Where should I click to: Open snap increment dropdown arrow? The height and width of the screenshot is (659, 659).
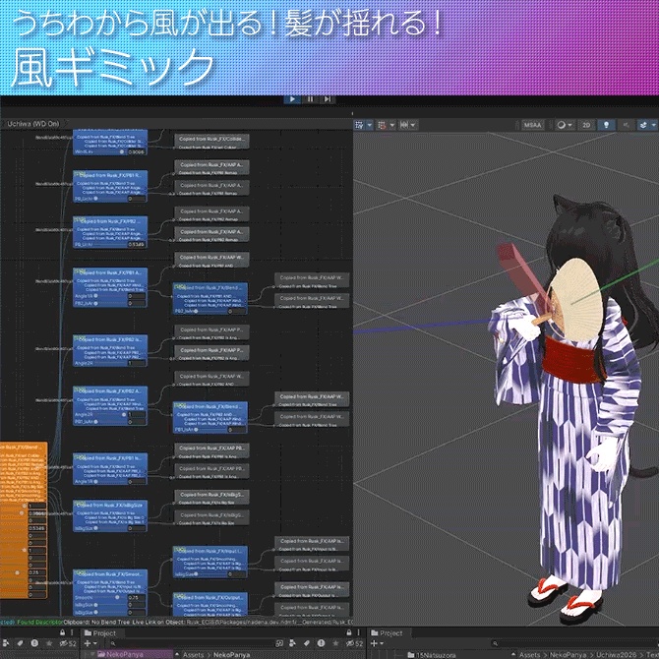[x=413, y=125]
